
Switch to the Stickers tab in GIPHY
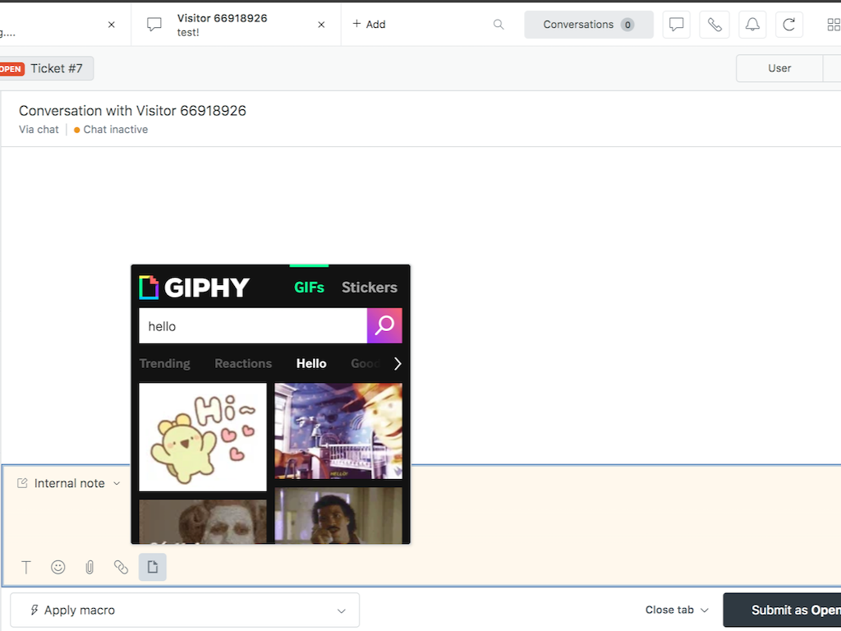click(x=369, y=288)
